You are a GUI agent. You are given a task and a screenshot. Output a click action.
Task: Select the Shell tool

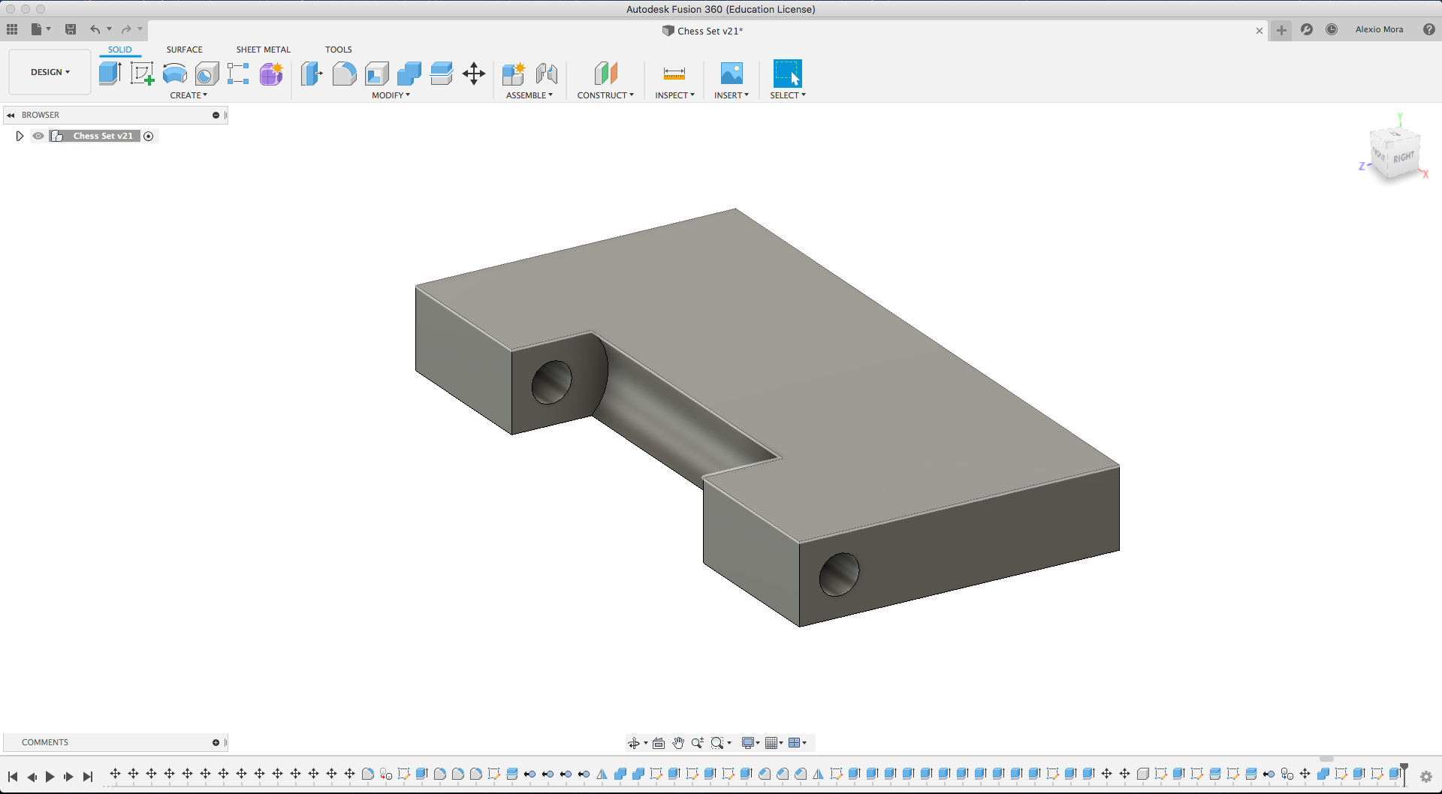pyautogui.click(x=377, y=74)
